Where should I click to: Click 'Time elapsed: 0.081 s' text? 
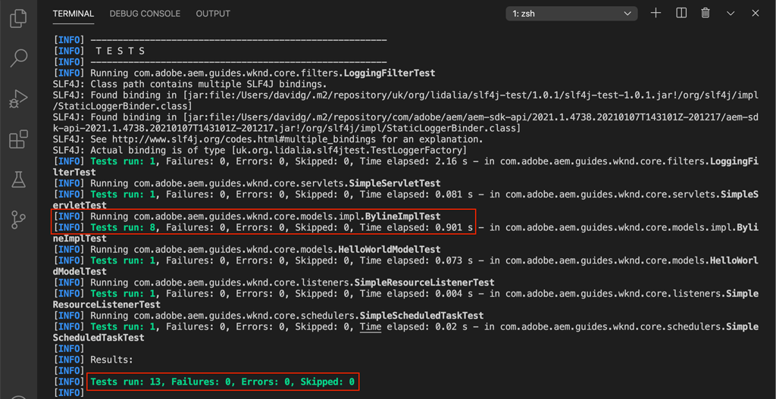coord(417,195)
